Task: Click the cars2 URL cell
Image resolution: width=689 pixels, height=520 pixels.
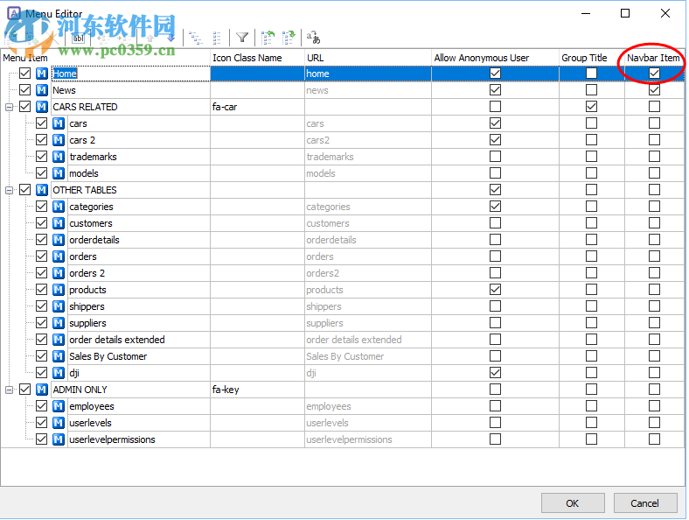Action: 368,140
